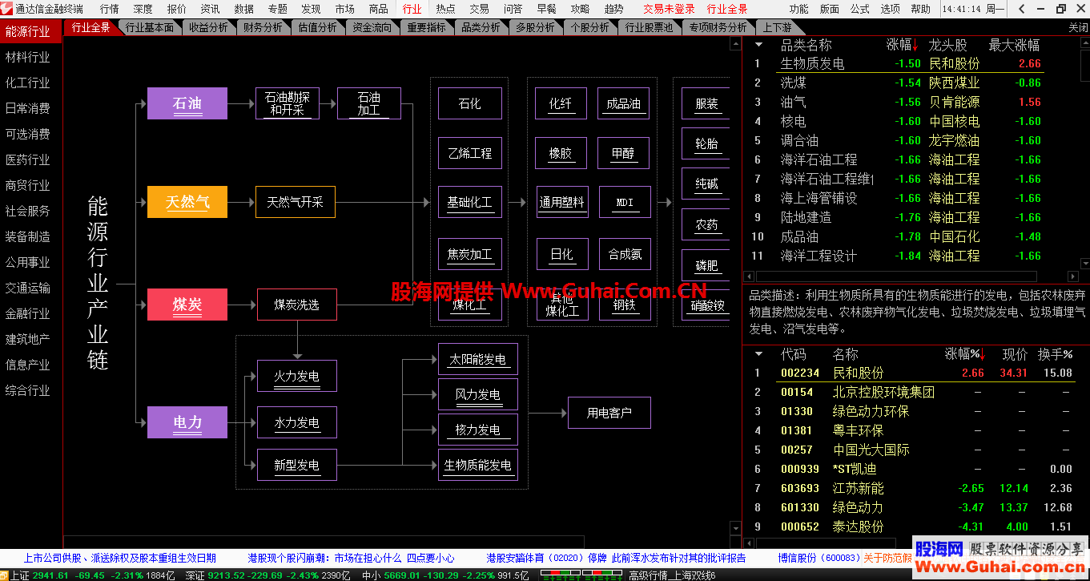This screenshot has height=581, width=1090.
Task: Click the purple 电力 node
Action: (x=187, y=422)
